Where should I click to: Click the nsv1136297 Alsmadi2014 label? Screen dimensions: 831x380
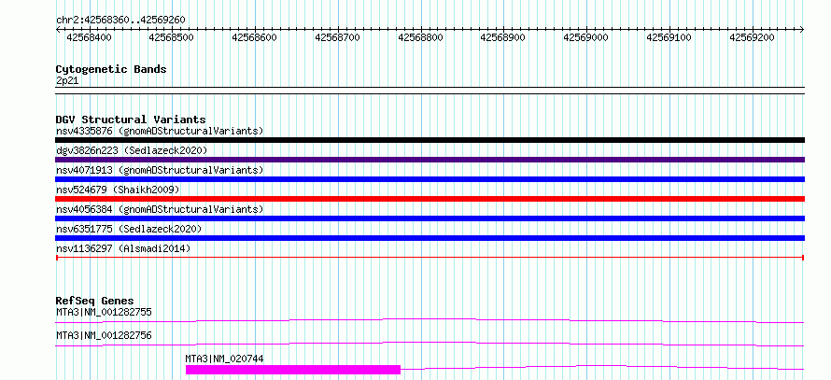point(123,248)
